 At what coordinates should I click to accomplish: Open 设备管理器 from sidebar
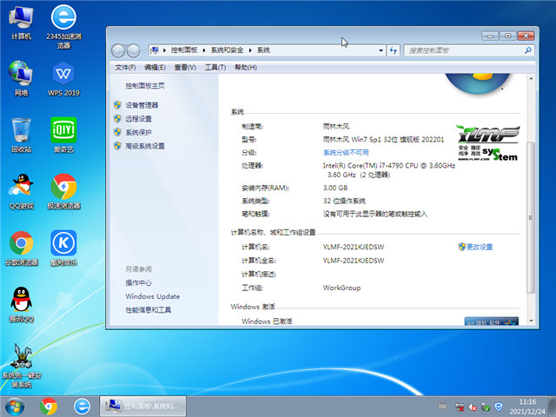point(142,105)
